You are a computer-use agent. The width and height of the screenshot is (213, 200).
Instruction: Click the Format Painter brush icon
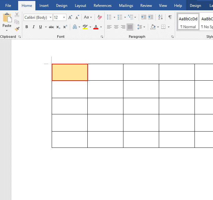[17, 29]
